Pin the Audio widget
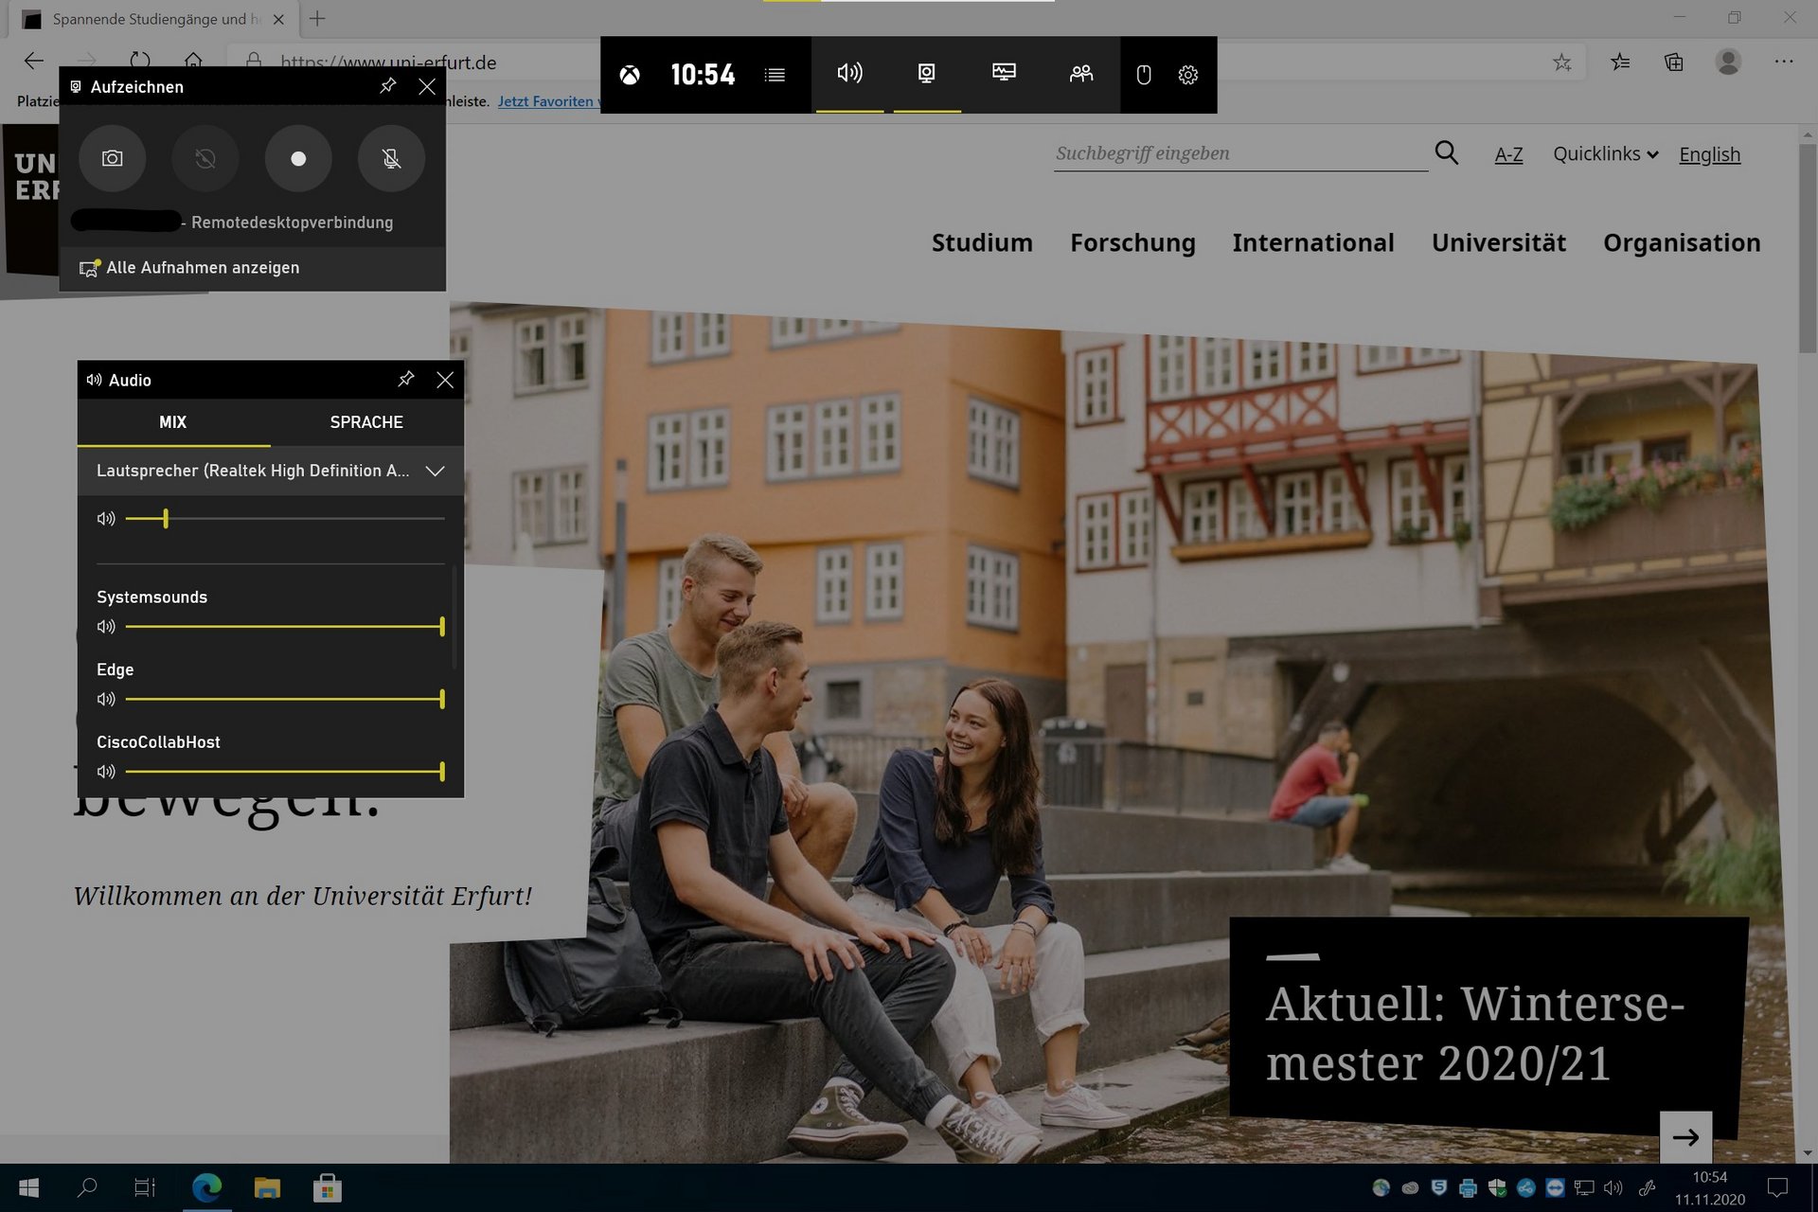Viewport: 1818px width, 1212px height. tap(405, 380)
